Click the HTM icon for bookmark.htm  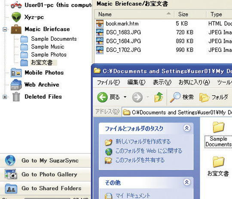click(100, 24)
